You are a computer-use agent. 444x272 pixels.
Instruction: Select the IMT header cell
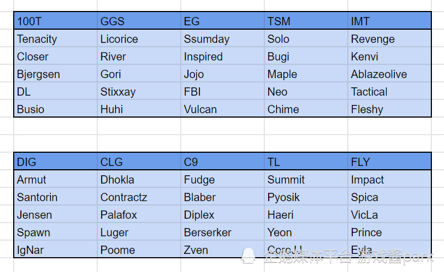tap(389, 21)
